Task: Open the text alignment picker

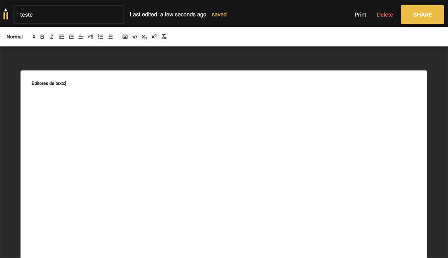Action: 81,37
